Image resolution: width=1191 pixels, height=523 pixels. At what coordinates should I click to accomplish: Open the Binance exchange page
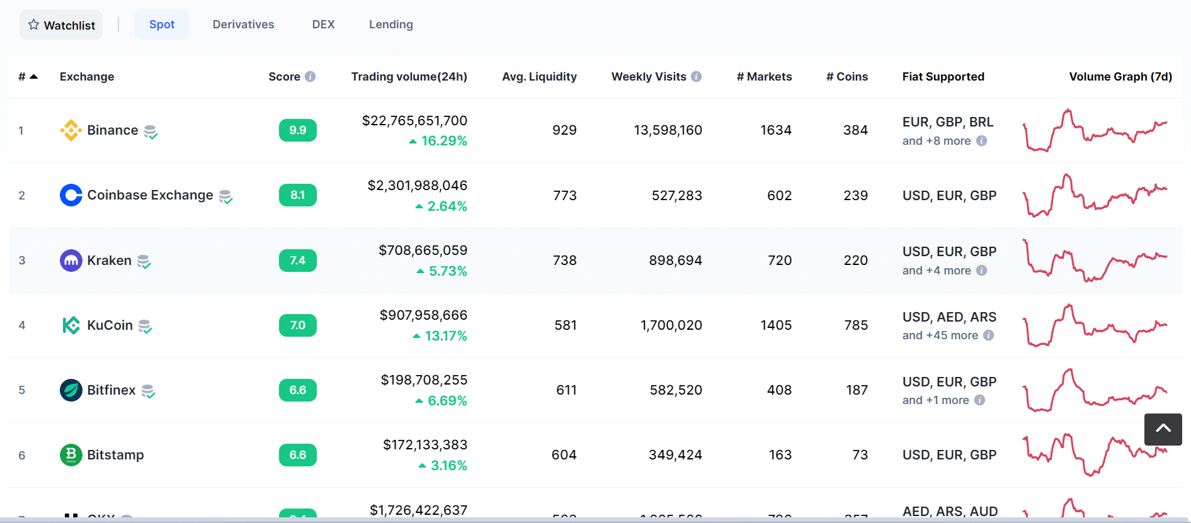click(x=113, y=130)
